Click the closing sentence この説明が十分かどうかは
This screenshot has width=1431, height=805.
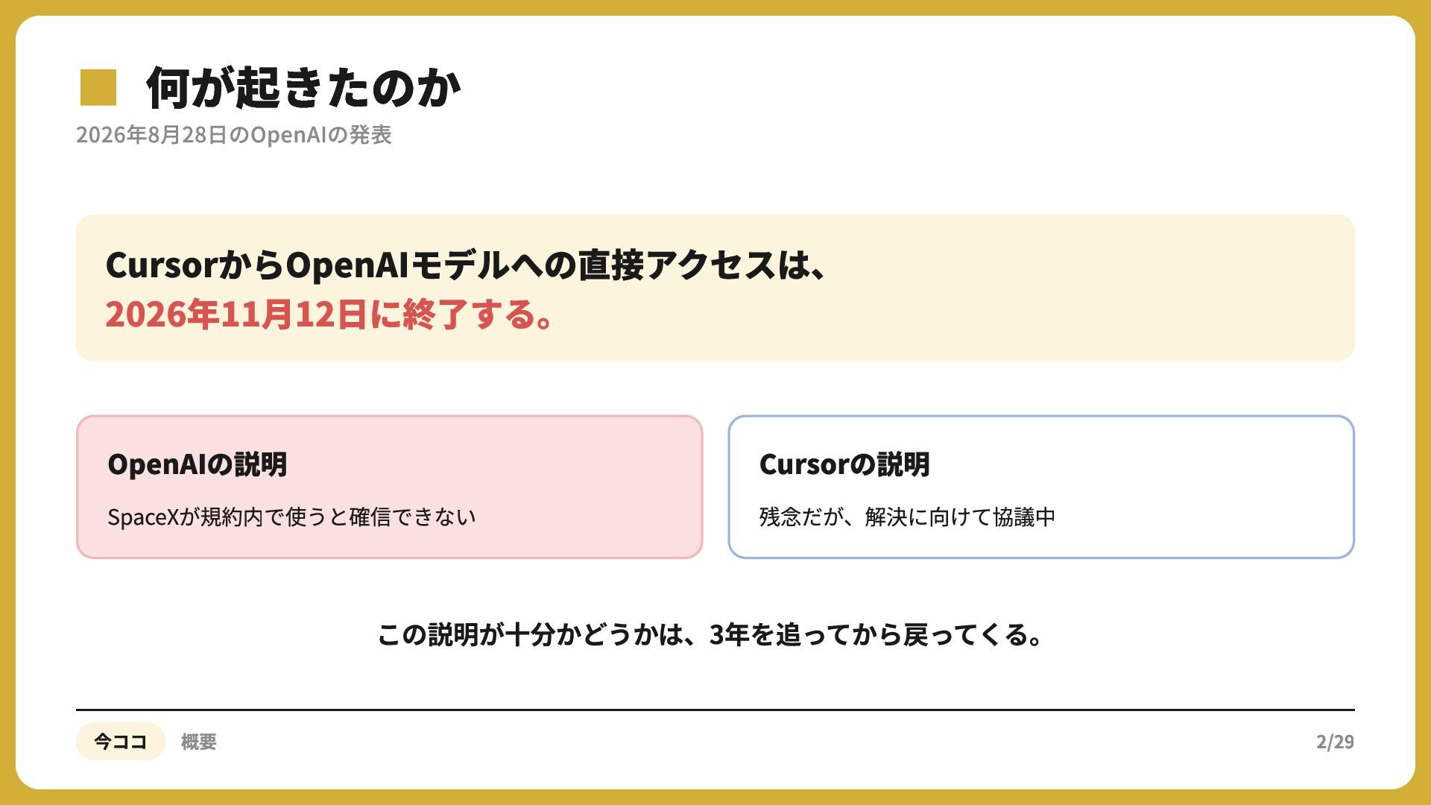point(711,635)
